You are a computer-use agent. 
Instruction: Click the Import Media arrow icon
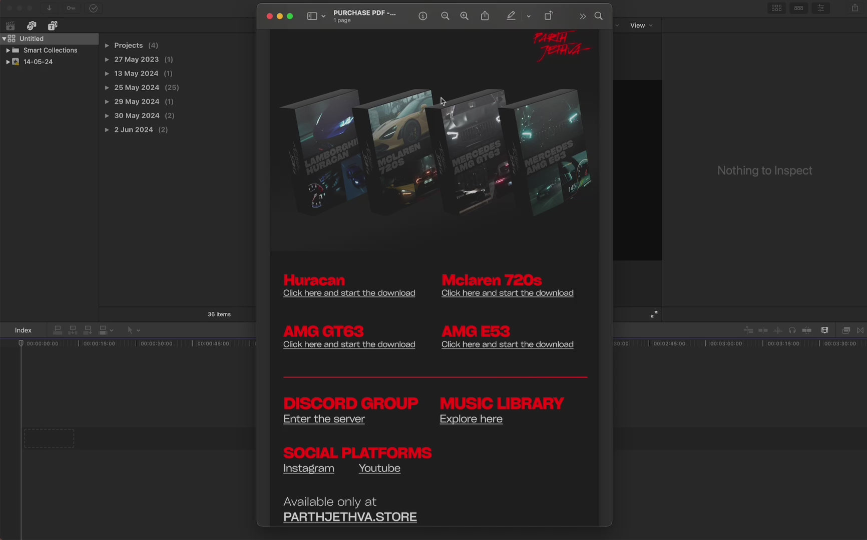pyautogui.click(x=49, y=8)
